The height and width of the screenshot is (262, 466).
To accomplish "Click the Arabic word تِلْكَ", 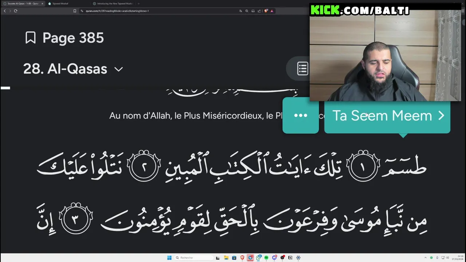I will pyautogui.click(x=328, y=167).
